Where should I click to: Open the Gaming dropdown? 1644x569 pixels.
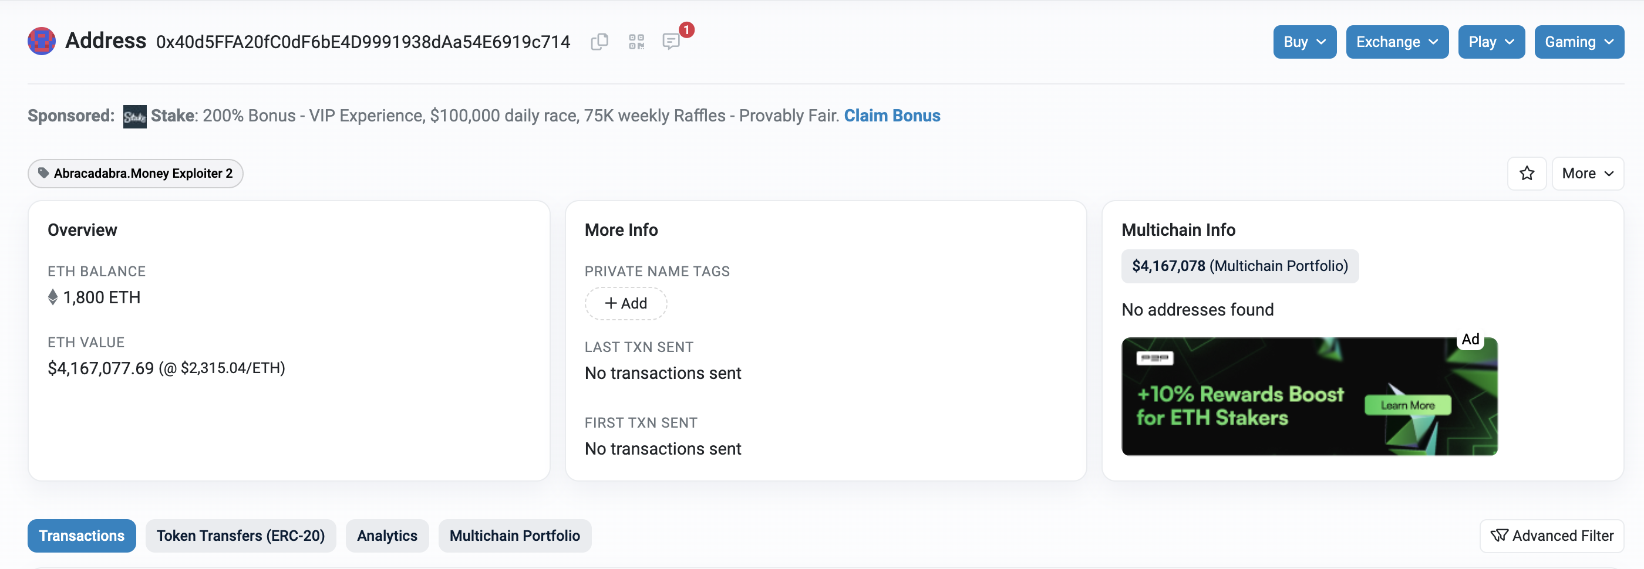point(1578,42)
